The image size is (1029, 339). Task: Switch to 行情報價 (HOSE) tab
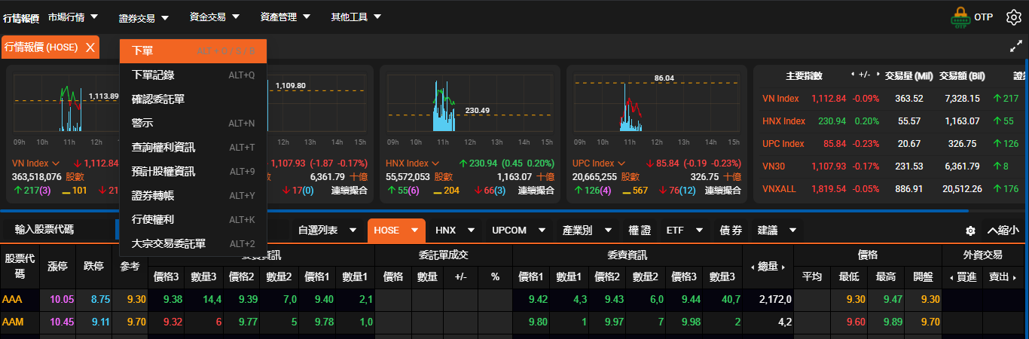[41, 47]
